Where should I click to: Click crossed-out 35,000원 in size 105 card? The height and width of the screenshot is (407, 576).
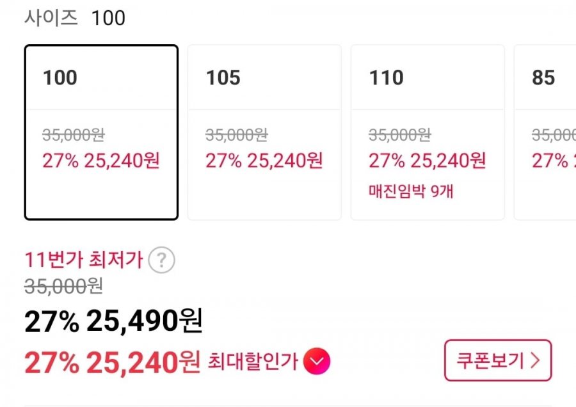tap(237, 135)
